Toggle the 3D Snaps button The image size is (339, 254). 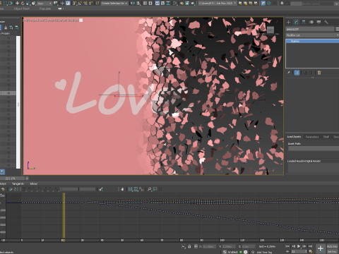coord(75,3)
